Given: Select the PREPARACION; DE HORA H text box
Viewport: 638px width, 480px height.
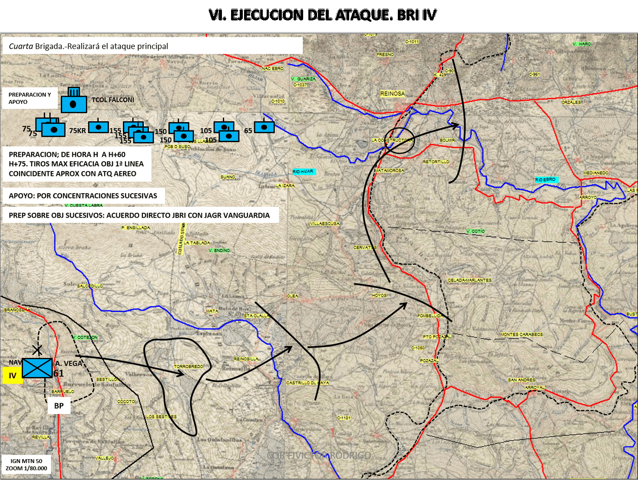Looking at the screenshot, I should 77,164.
